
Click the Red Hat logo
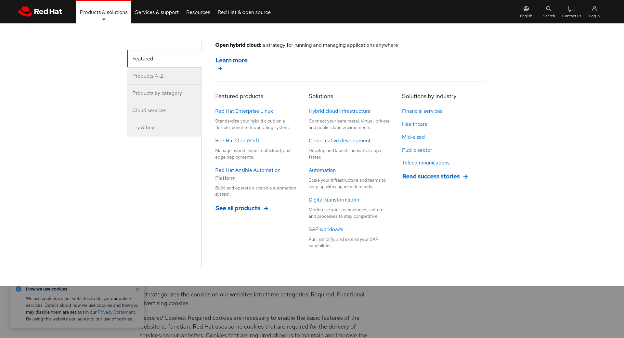[x=40, y=11]
